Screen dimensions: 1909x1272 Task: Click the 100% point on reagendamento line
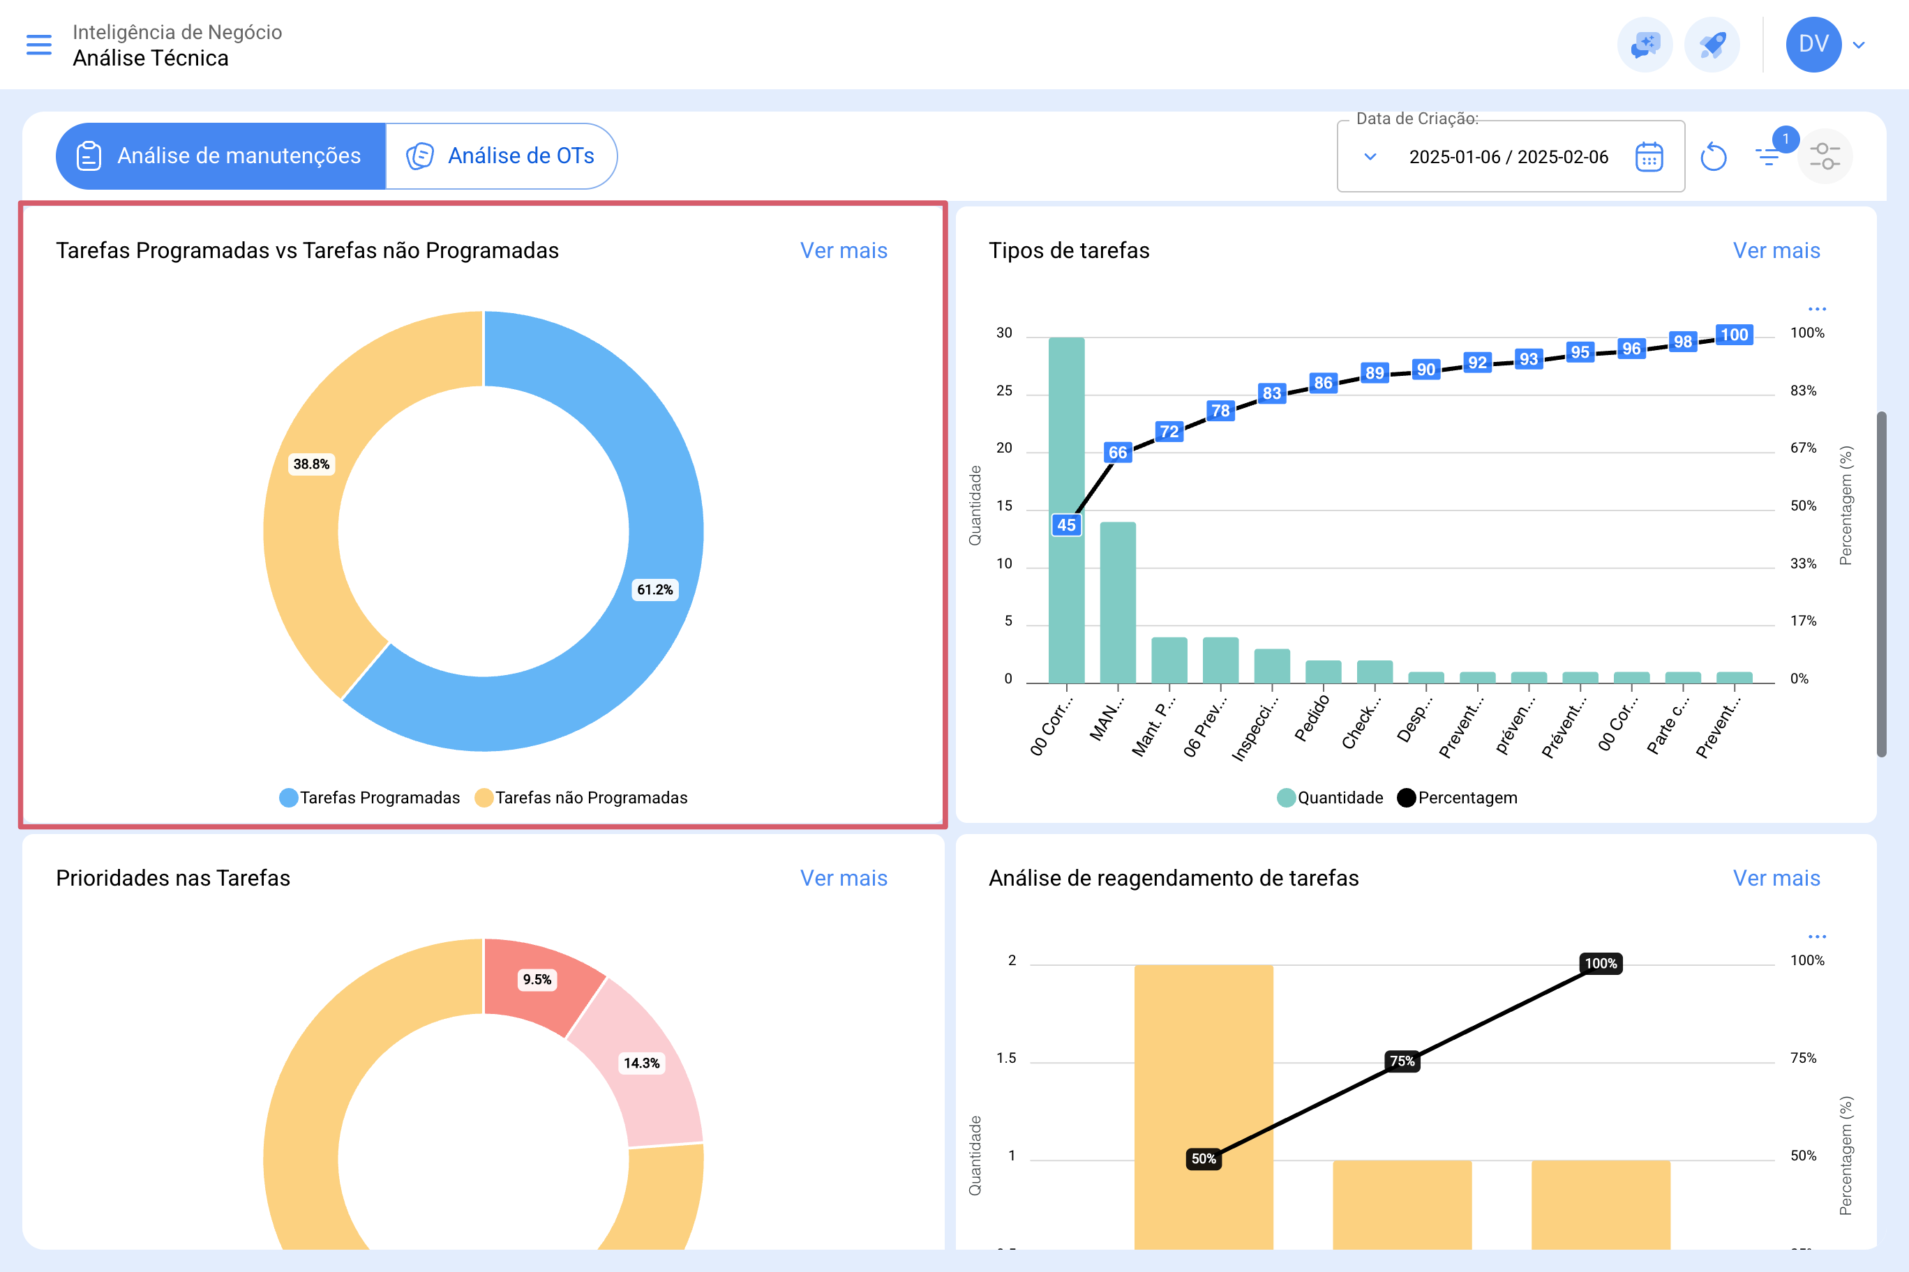click(1601, 964)
